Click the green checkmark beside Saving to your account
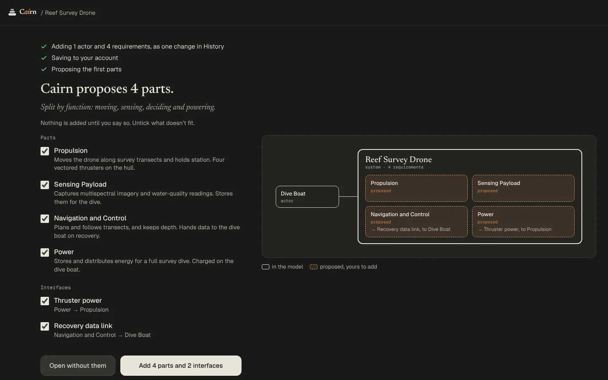 click(x=44, y=58)
